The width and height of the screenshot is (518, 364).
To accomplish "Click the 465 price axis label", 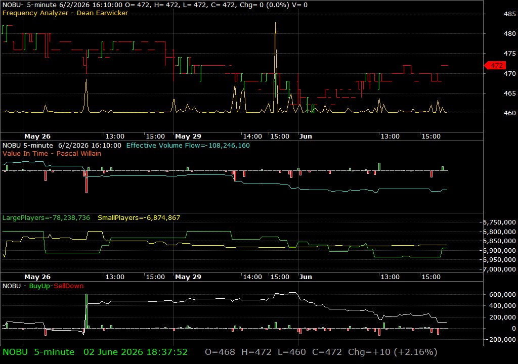I will click(x=509, y=94).
